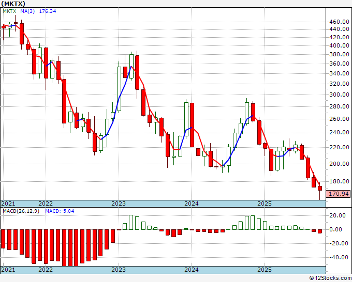The image size is (352, 282).
Task: Click 2023 on the price chart timeline
Action: tap(119, 203)
